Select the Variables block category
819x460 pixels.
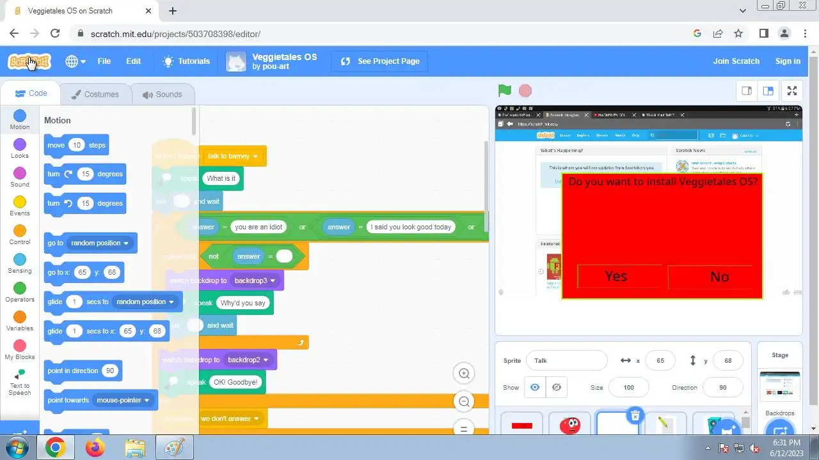point(20,321)
